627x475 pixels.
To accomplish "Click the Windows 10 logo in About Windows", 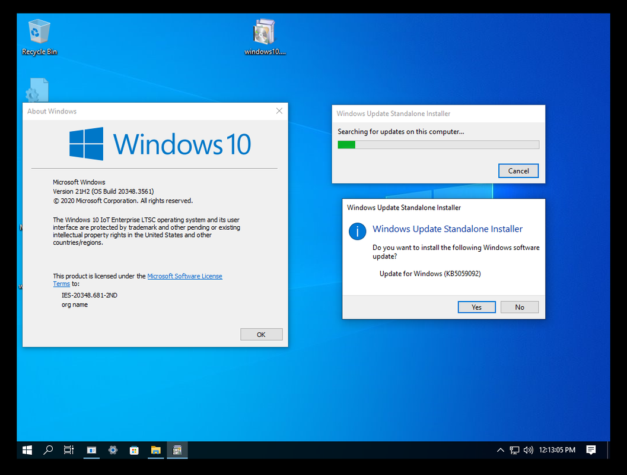I will pos(160,144).
